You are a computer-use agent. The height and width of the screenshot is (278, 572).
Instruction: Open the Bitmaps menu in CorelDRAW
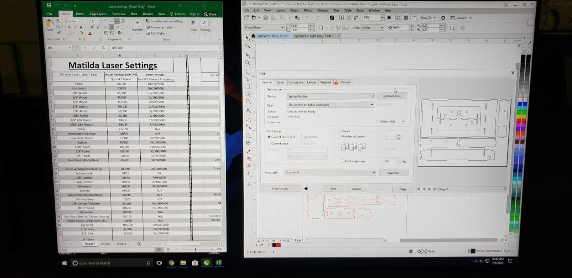(323, 11)
